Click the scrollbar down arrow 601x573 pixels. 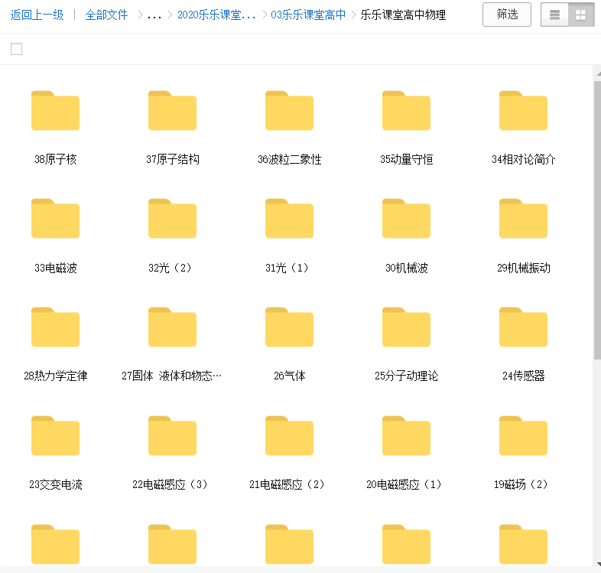[x=598, y=564]
